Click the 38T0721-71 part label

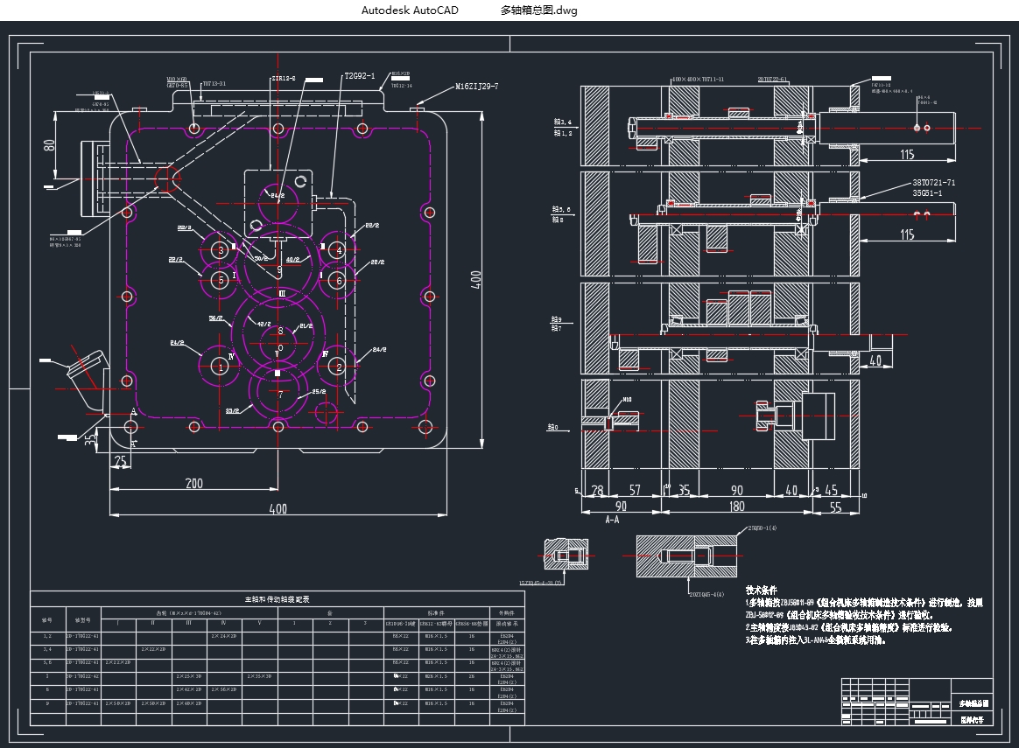933,183
